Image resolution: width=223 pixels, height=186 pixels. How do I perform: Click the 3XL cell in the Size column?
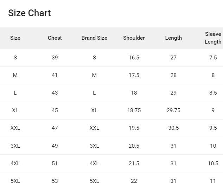(x=15, y=146)
